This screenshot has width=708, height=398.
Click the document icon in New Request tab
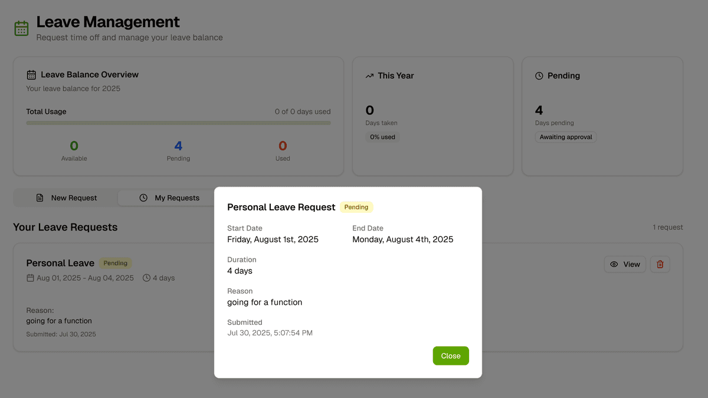[x=40, y=198]
